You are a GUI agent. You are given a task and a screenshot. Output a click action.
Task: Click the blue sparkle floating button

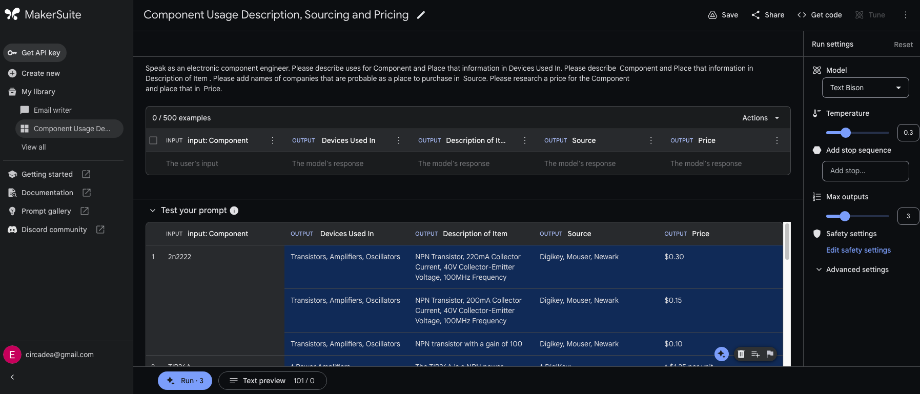pyautogui.click(x=722, y=354)
